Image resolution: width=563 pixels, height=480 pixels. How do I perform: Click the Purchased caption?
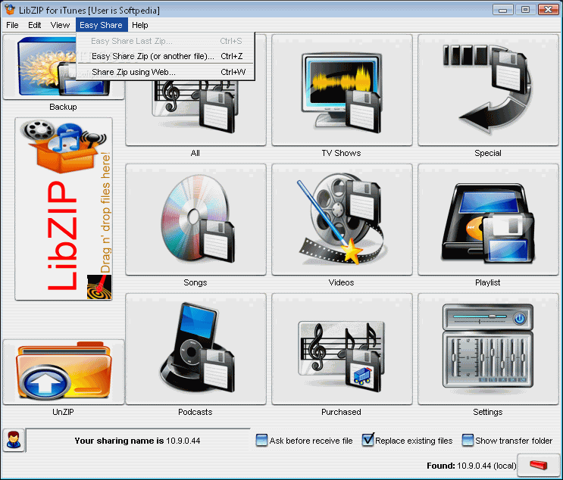(x=341, y=412)
